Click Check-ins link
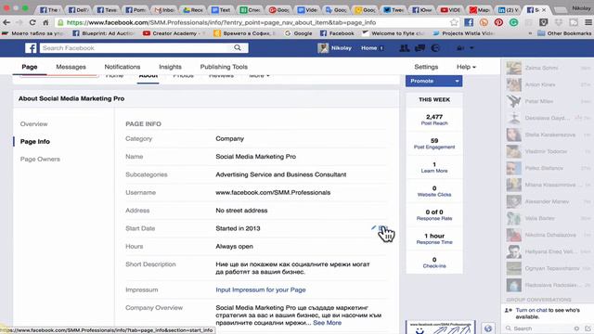Screen dimensions: 594x334 pos(434,266)
